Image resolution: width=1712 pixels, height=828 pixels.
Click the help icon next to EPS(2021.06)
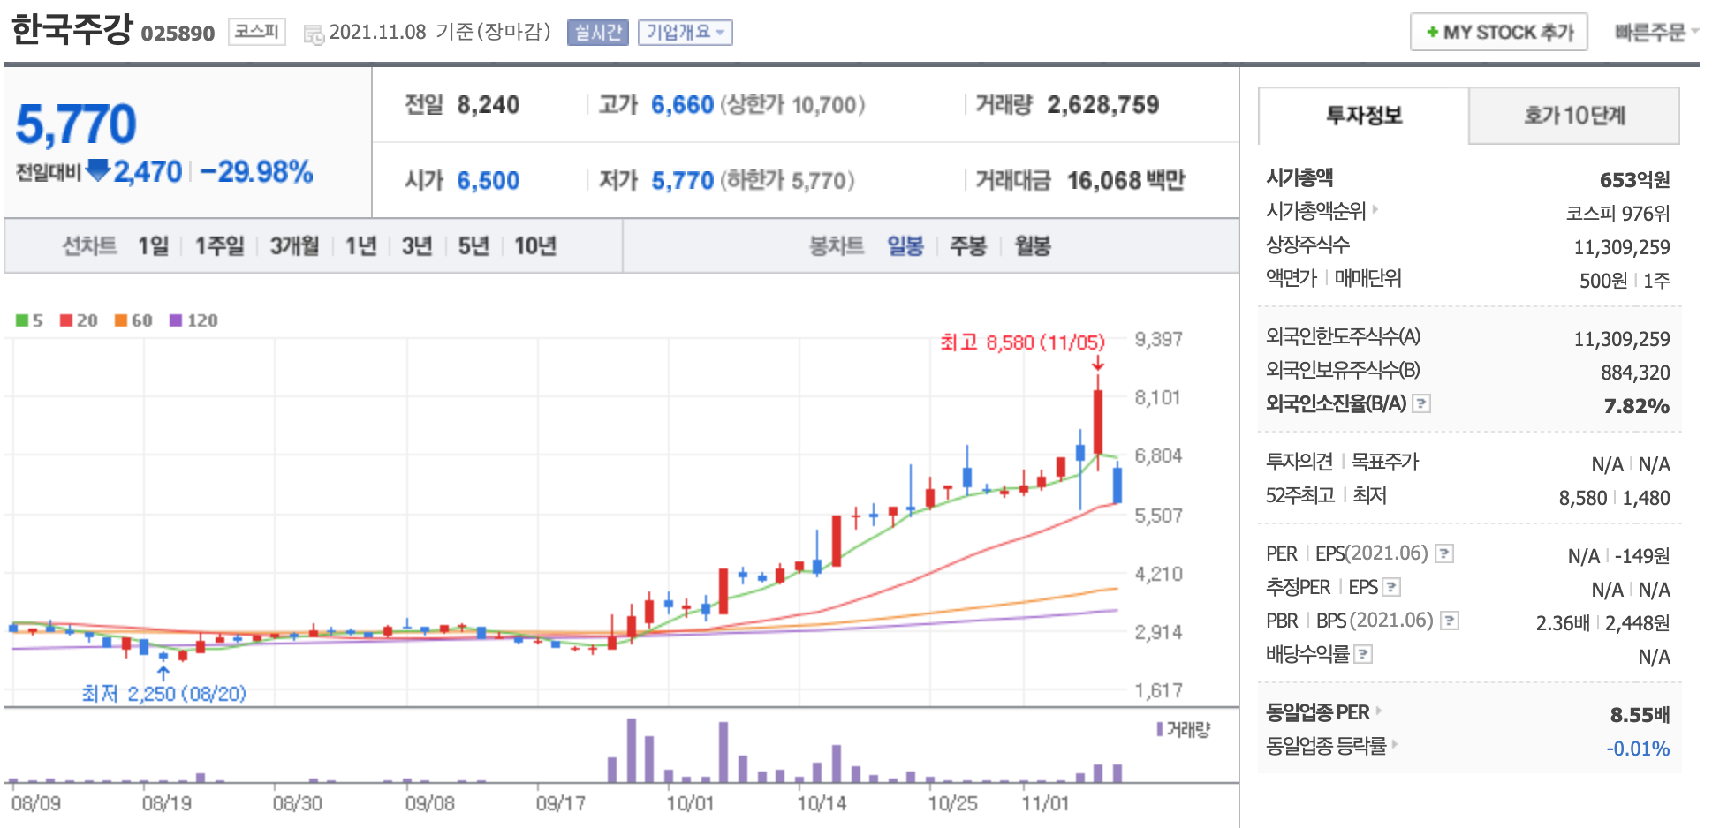[1444, 553]
